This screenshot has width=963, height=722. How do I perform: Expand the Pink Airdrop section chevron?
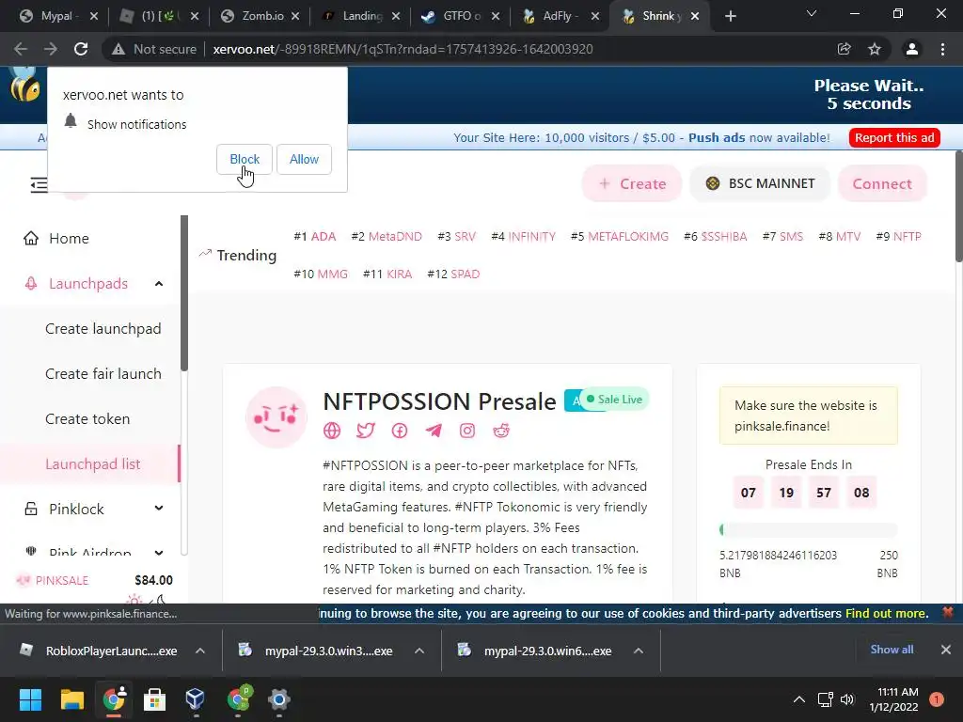(x=159, y=553)
